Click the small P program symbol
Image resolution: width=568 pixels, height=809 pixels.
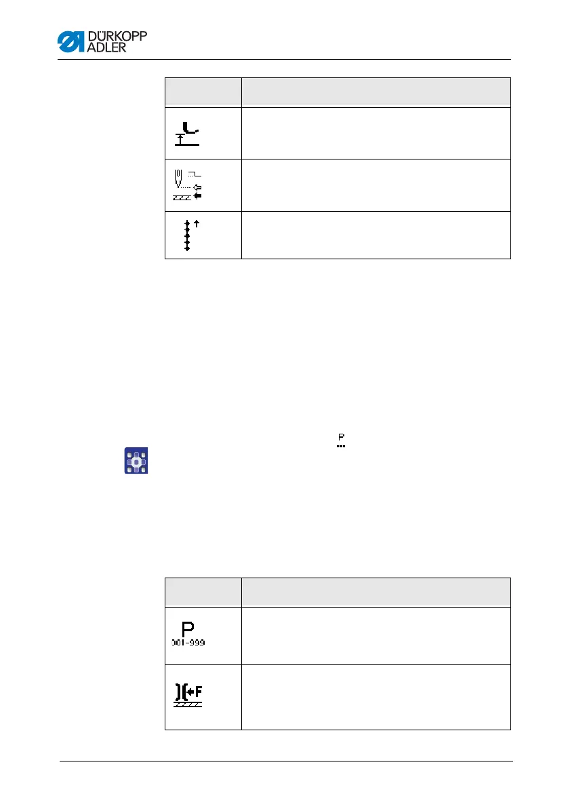tap(341, 440)
